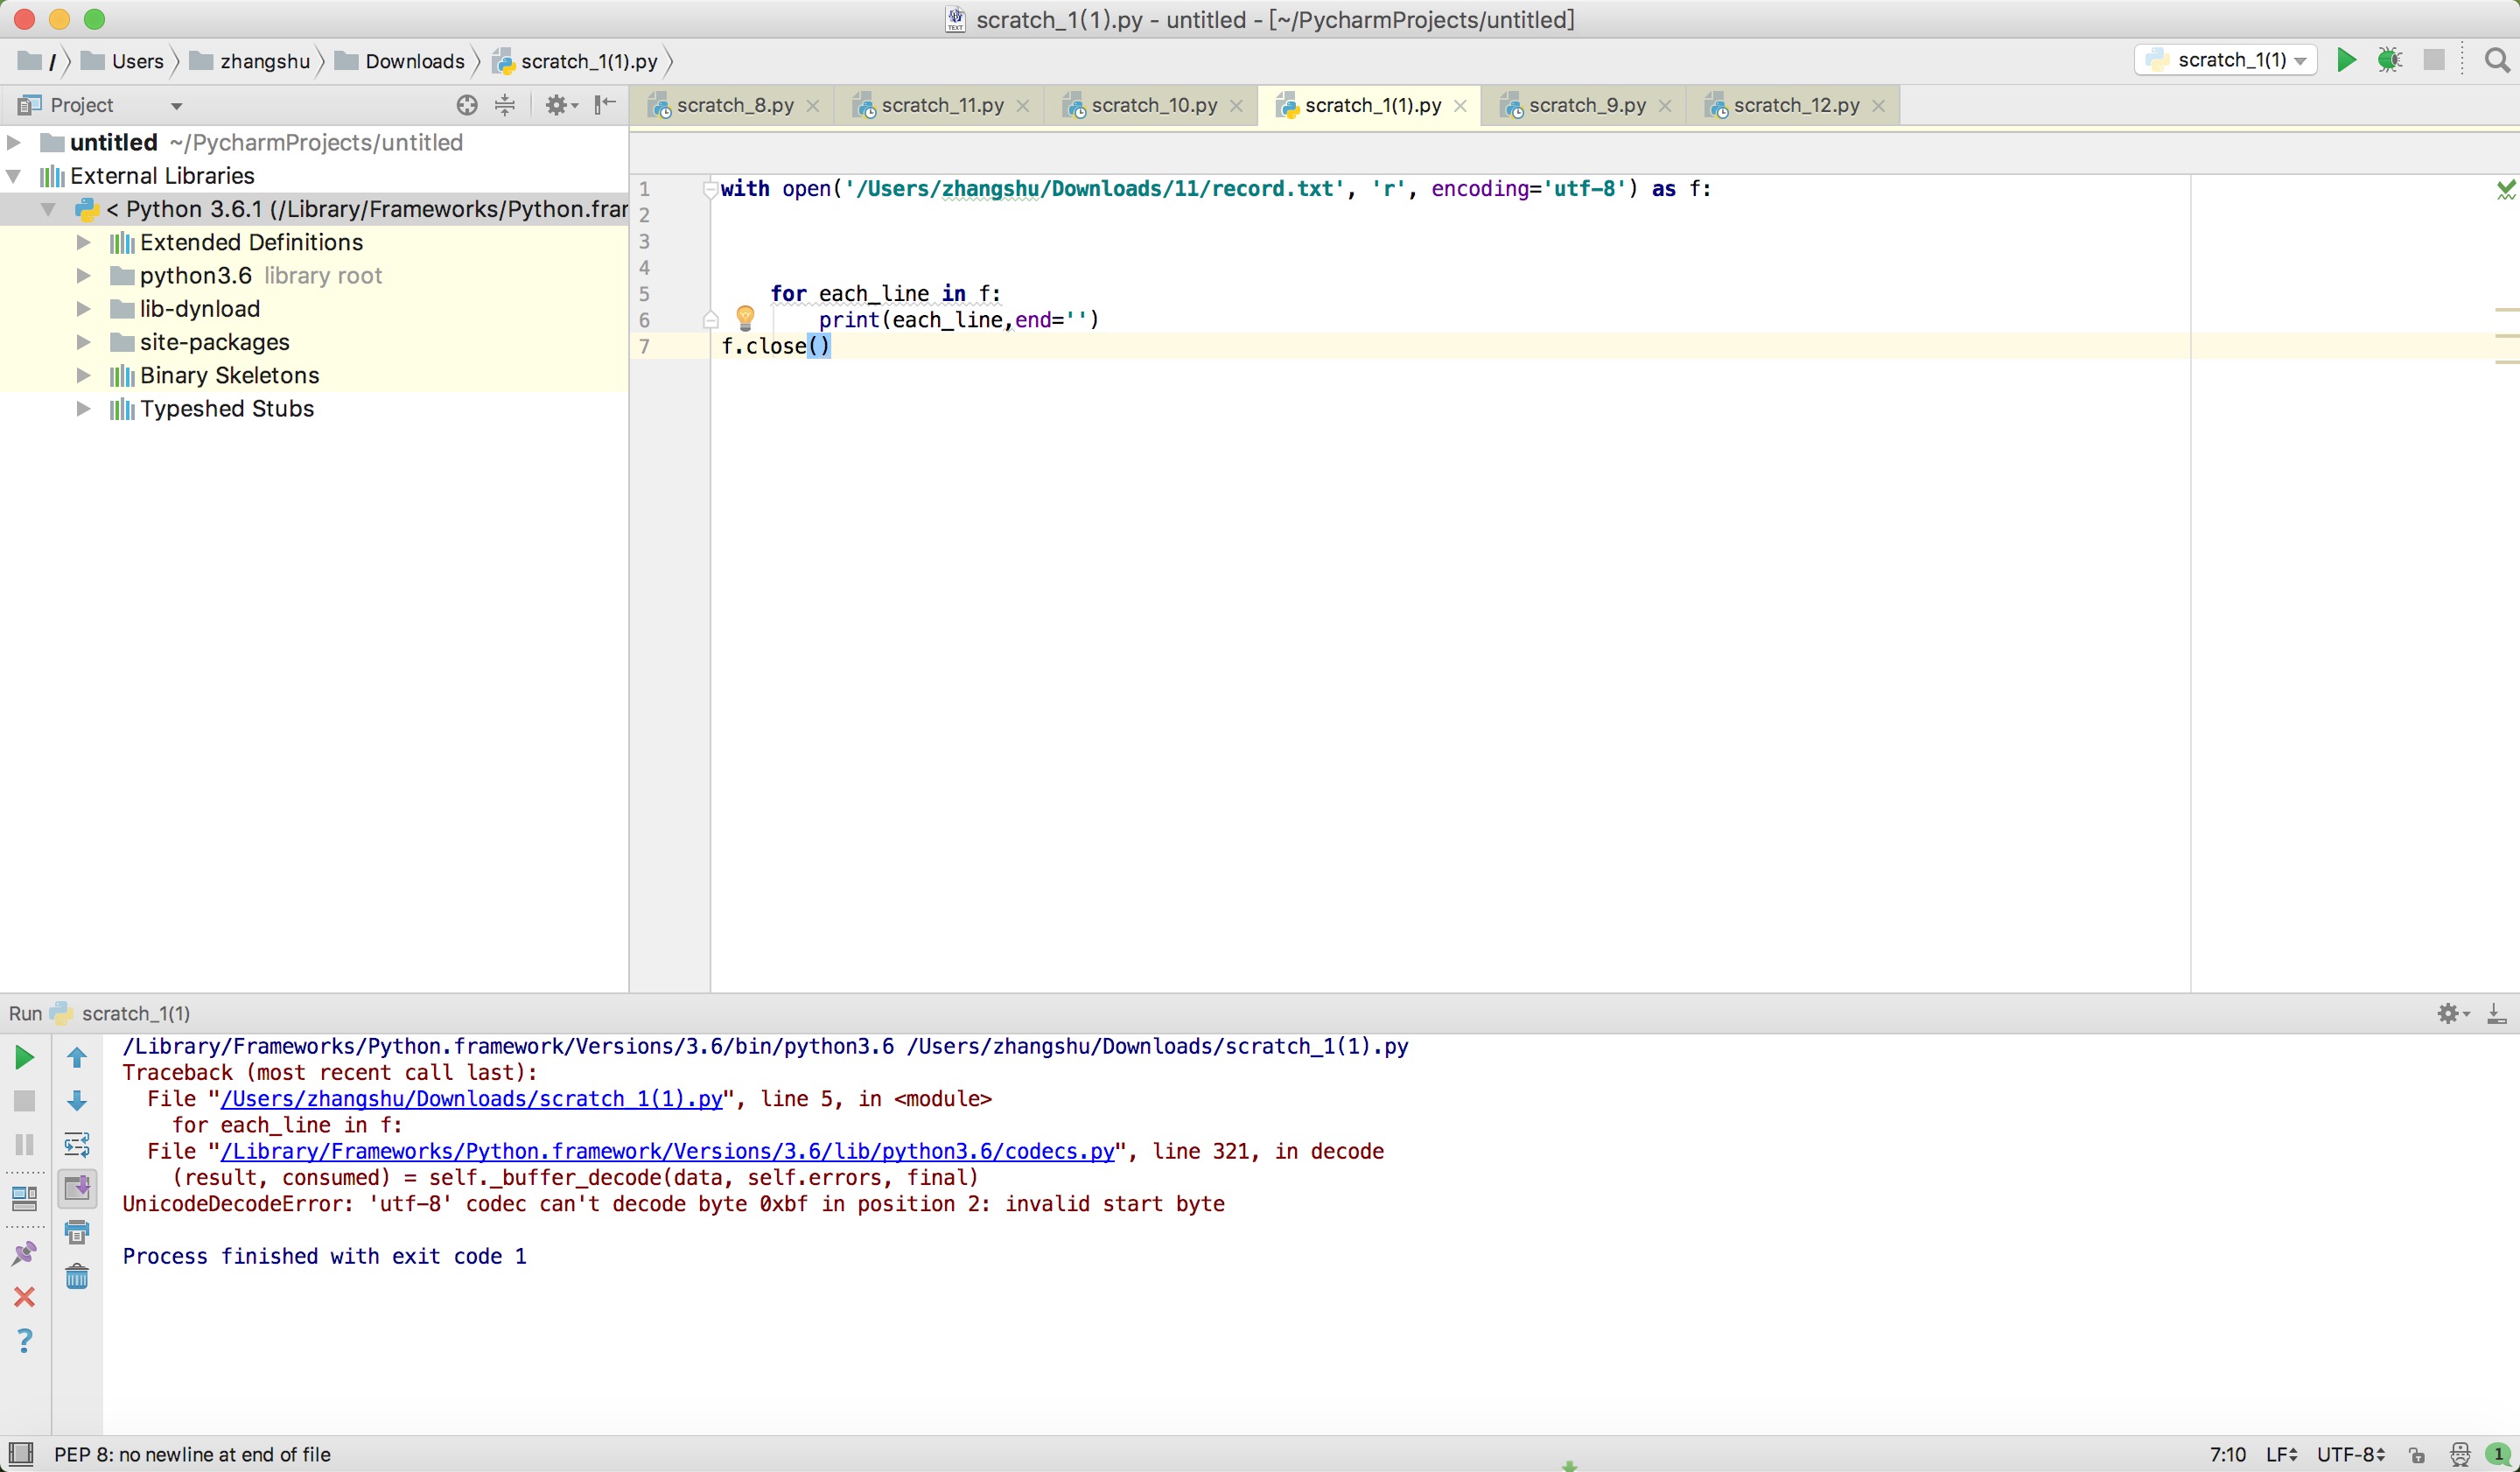Toggle tool window buttons in status bar corner

(20, 1454)
